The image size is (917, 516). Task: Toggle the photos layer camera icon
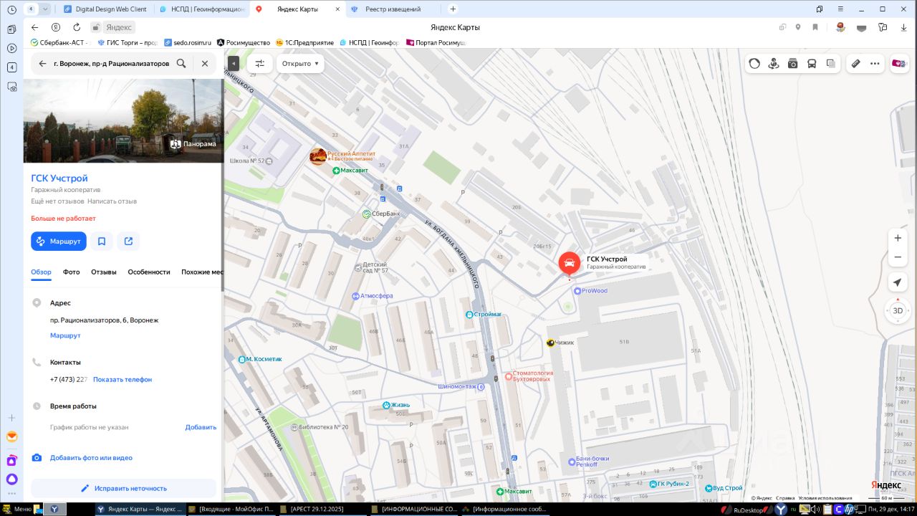(792, 63)
